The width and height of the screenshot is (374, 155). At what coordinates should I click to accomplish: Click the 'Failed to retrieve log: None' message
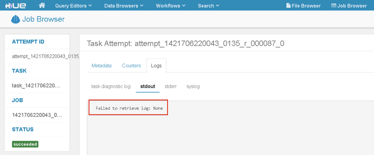click(x=129, y=108)
